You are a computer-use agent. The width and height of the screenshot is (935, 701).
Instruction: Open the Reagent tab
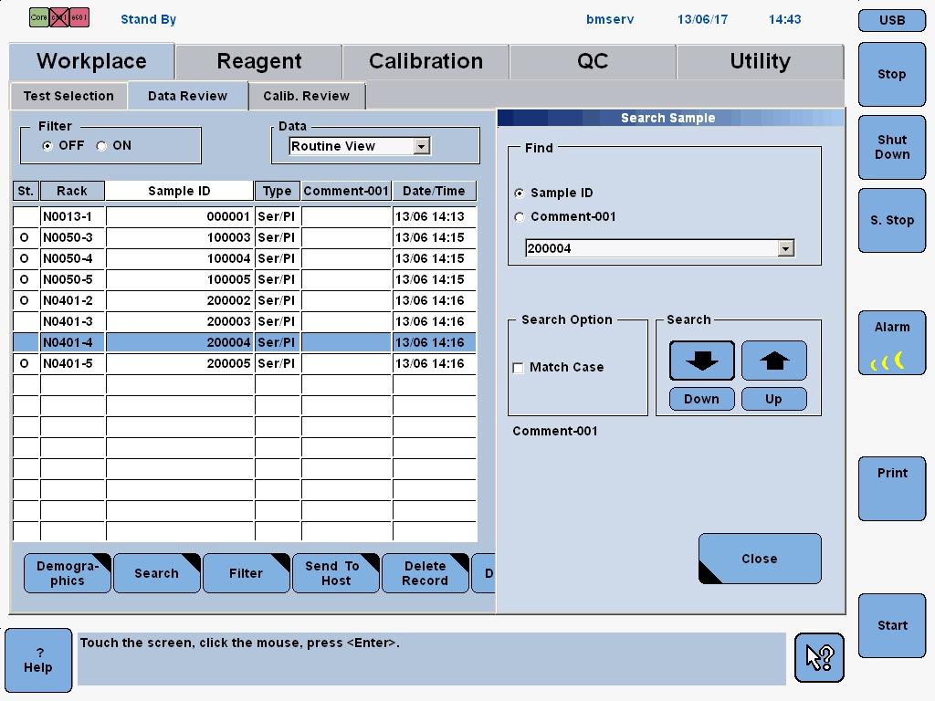tap(259, 61)
